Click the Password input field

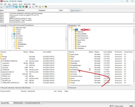[x=52, y=10]
